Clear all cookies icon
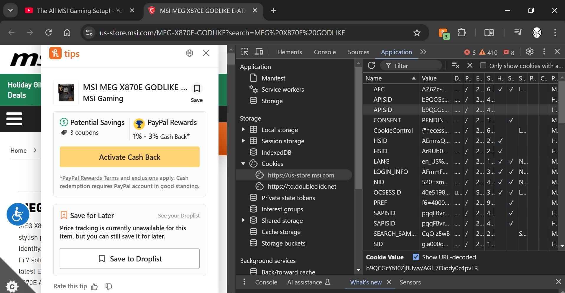The image size is (565, 293). tap(455, 65)
